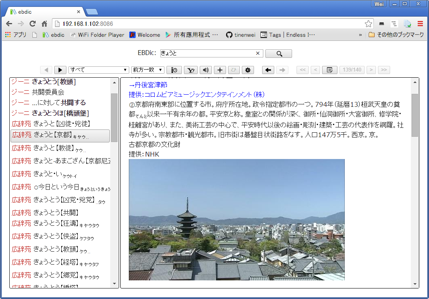Follow the 丹後宮津節 link
Screen dimensions: 429x299
[x=148, y=85]
